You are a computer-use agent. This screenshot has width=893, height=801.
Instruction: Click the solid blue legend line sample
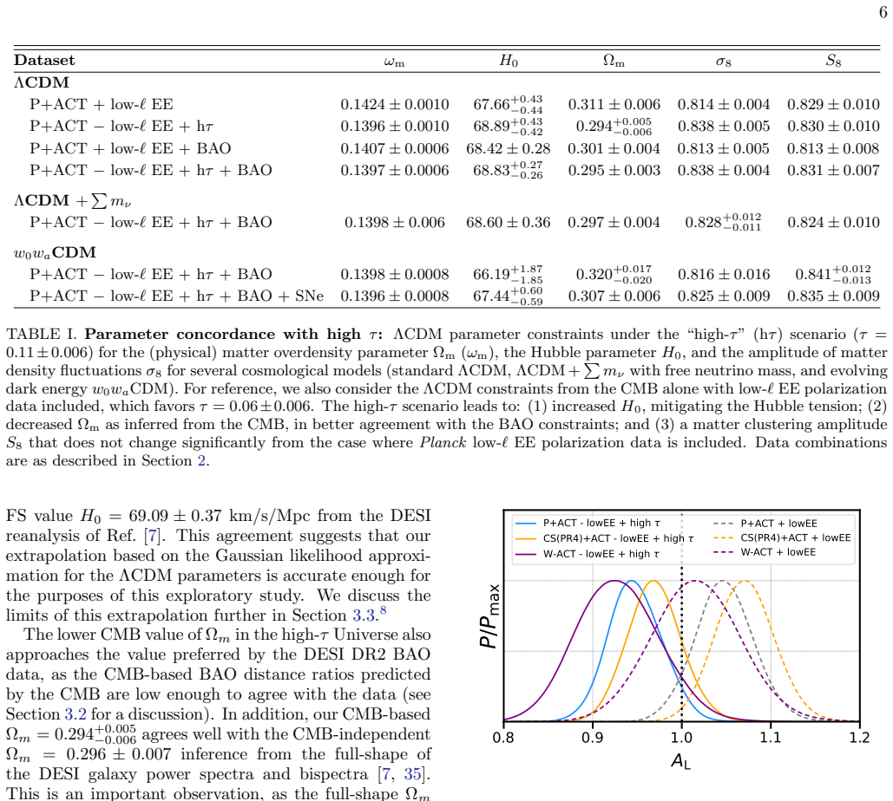point(526,523)
